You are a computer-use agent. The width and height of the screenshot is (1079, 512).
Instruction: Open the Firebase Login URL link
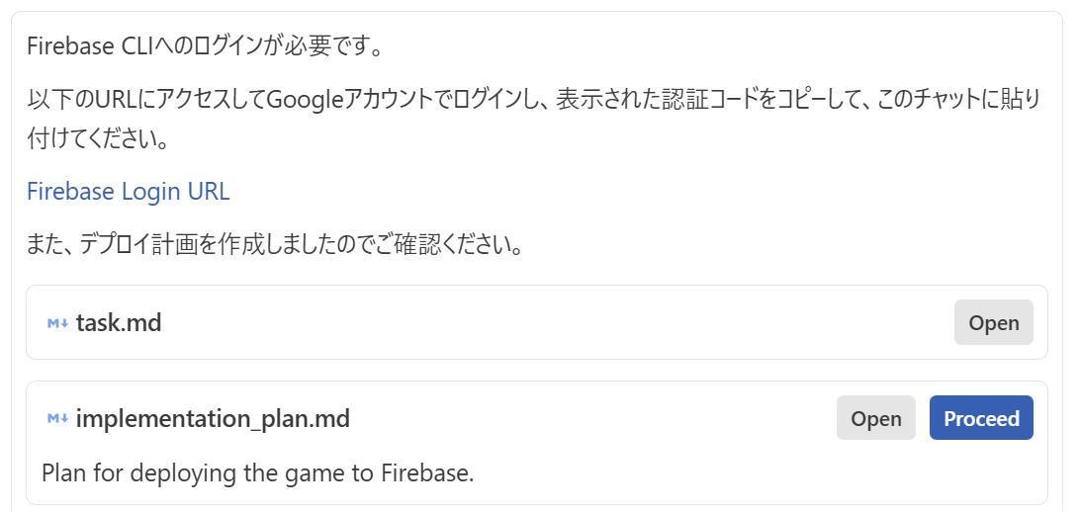[128, 191]
